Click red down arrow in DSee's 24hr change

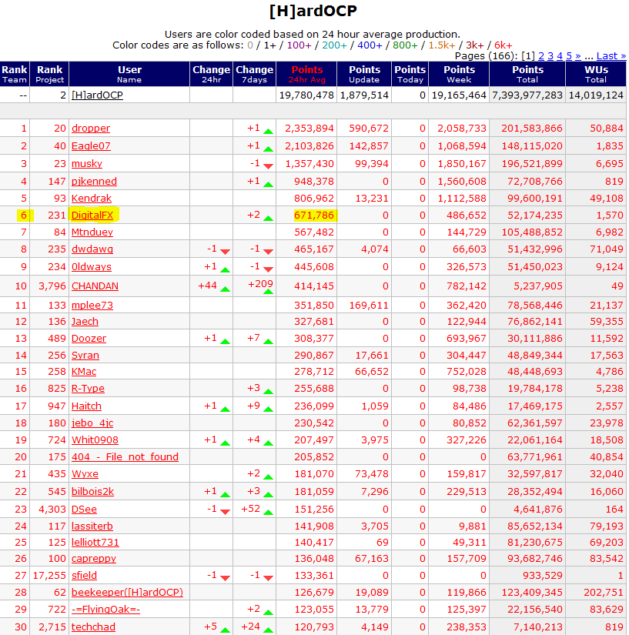pyautogui.click(x=225, y=512)
